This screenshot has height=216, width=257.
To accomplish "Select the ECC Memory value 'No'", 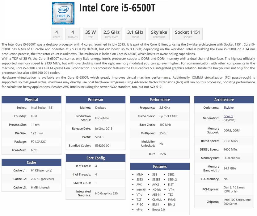I will pyautogui.click(x=225, y=179).
